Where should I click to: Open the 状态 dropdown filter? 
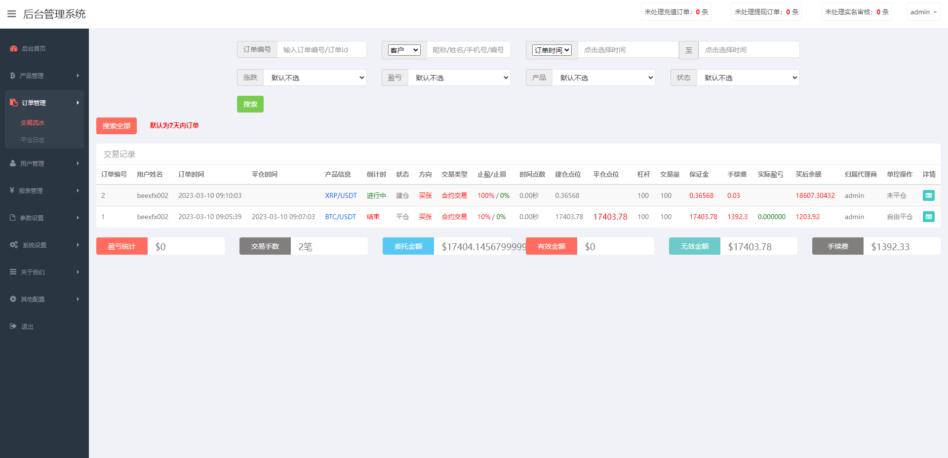748,77
